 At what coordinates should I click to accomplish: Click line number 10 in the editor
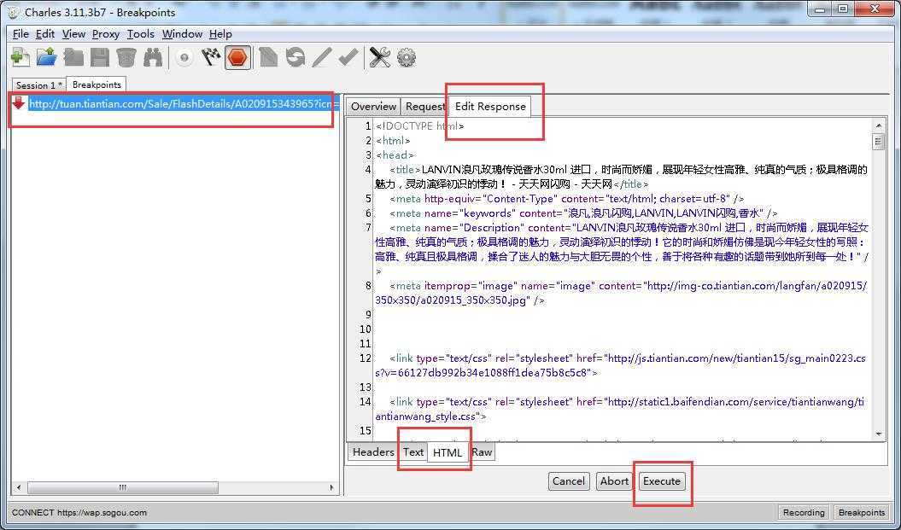[366, 329]
